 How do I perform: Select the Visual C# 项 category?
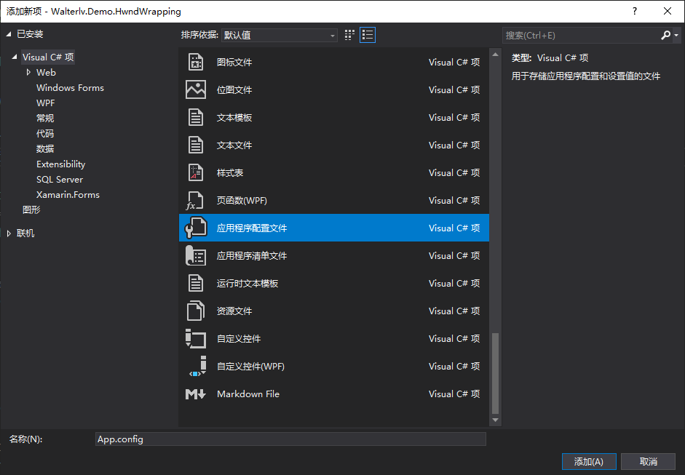(48, 57)
